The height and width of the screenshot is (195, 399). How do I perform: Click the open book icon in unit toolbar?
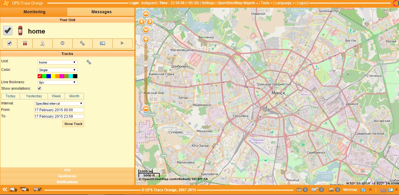102,44
